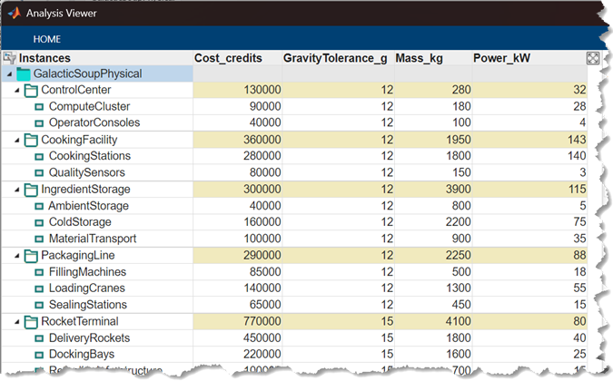Screen dimensions: 613x381
Task: Collapse the ControlCenter tree node
Action: [17, 91]
